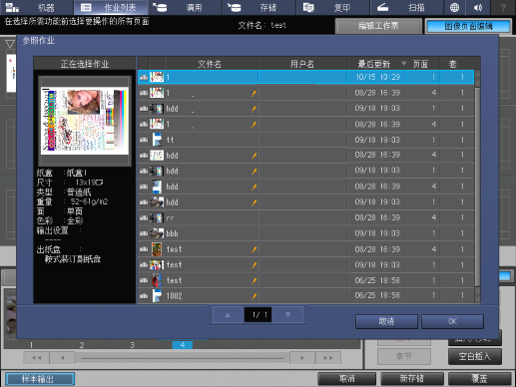Click the job type icon on row 1002

coord(144,296)
